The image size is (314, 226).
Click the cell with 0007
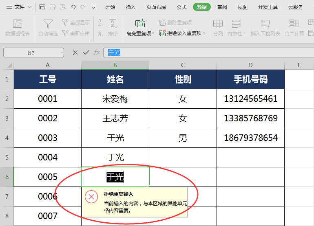click(x=47, y=216)
